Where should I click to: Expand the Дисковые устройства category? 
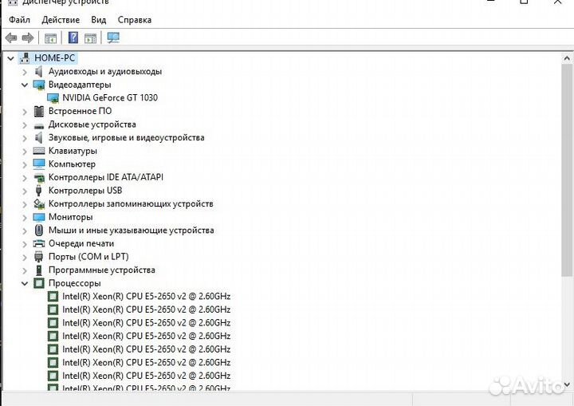pyautogui.click(x=25, y=124)
